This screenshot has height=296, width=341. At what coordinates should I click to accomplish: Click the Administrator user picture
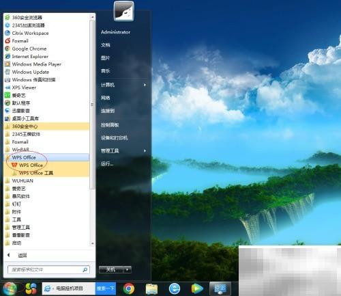123,11
